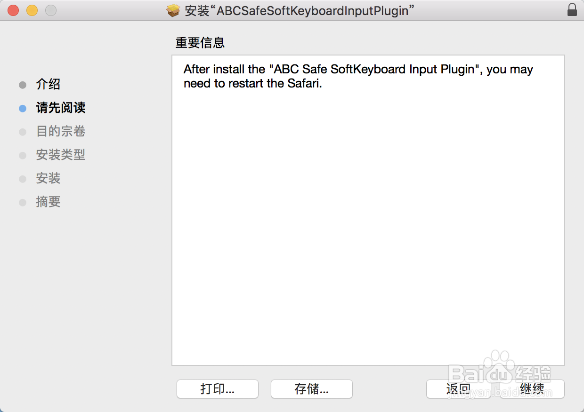Click the lock icon in title bar

coord(572,10)
